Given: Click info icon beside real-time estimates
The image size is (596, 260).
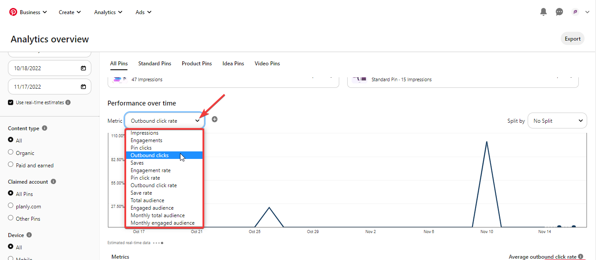Looking at the screenshot, I should (x=68, y=102).
